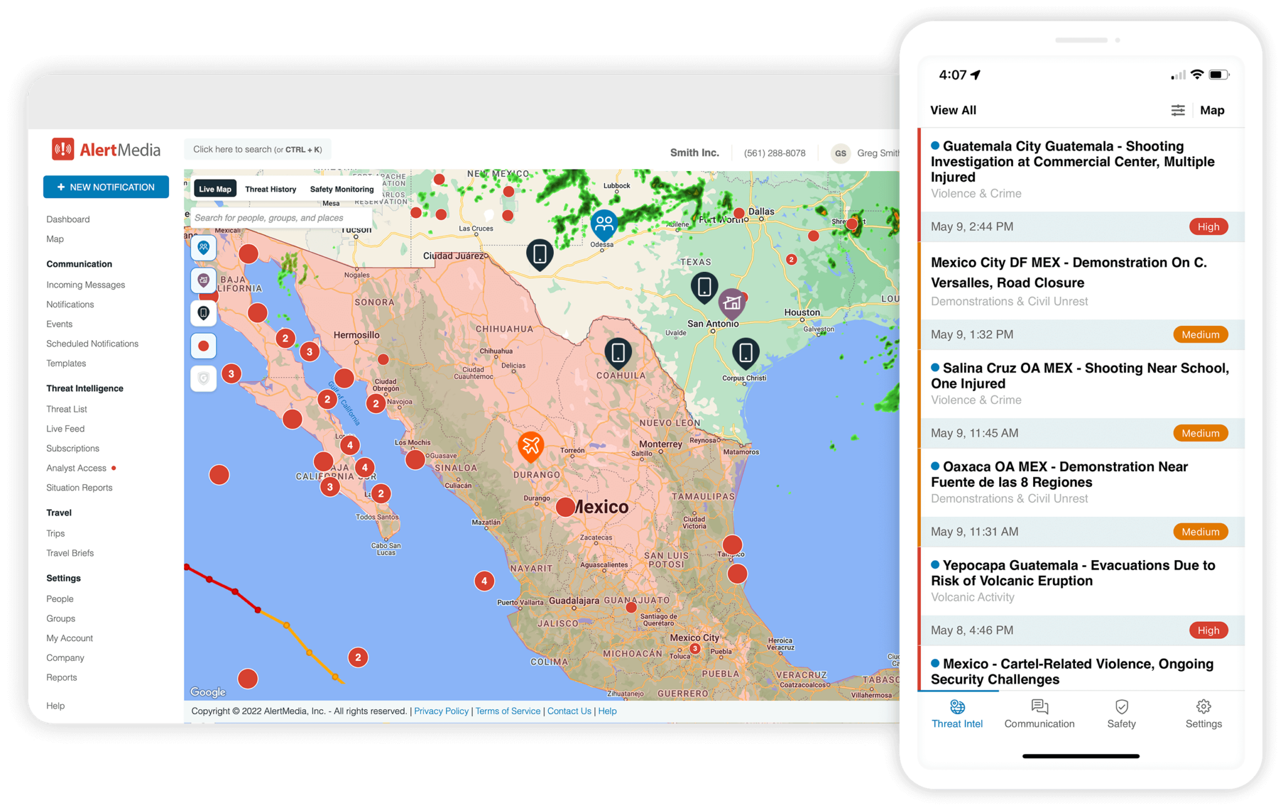
Task: Toggle the locations layer map filter
Action: (x=204, y=280)
